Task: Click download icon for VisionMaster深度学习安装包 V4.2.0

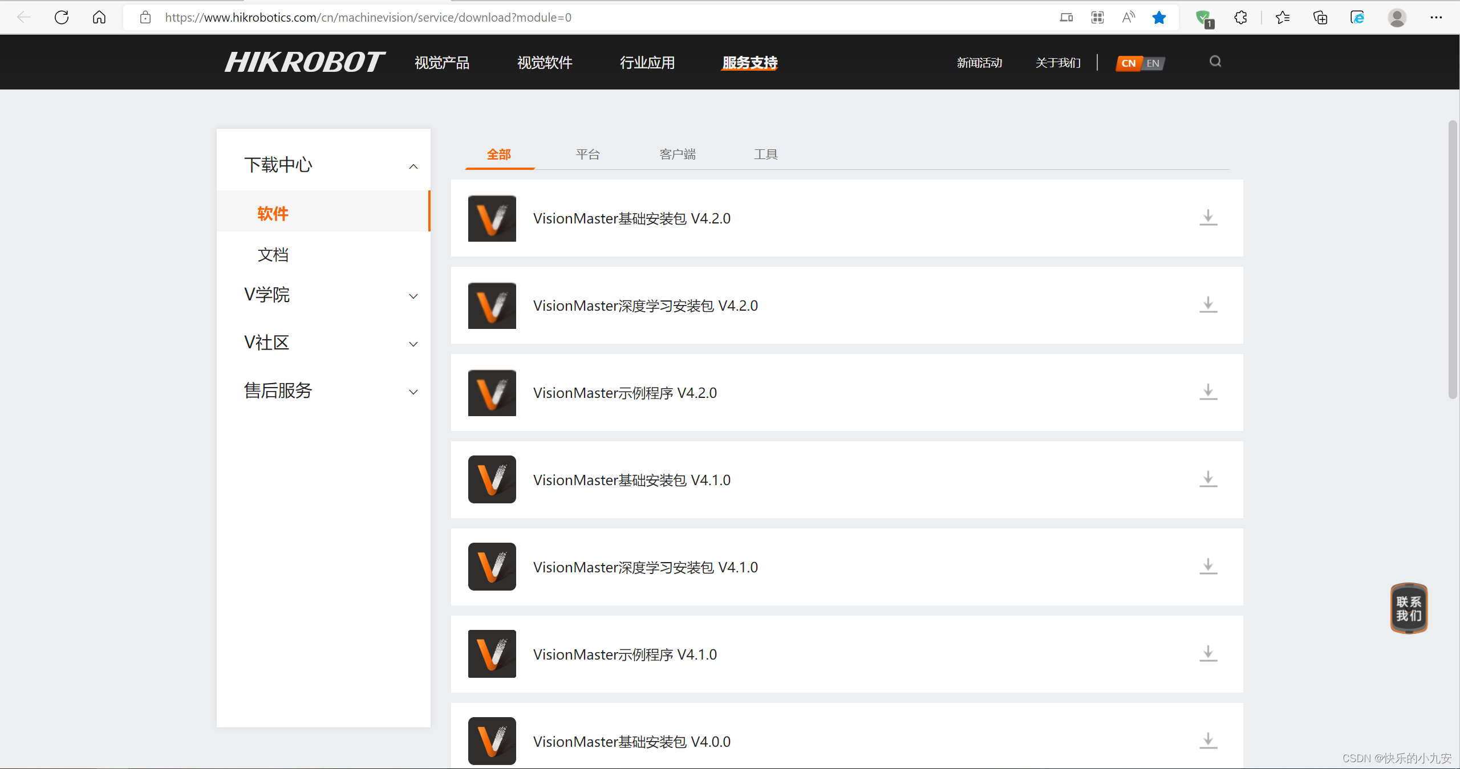Action: [1207, 305]
